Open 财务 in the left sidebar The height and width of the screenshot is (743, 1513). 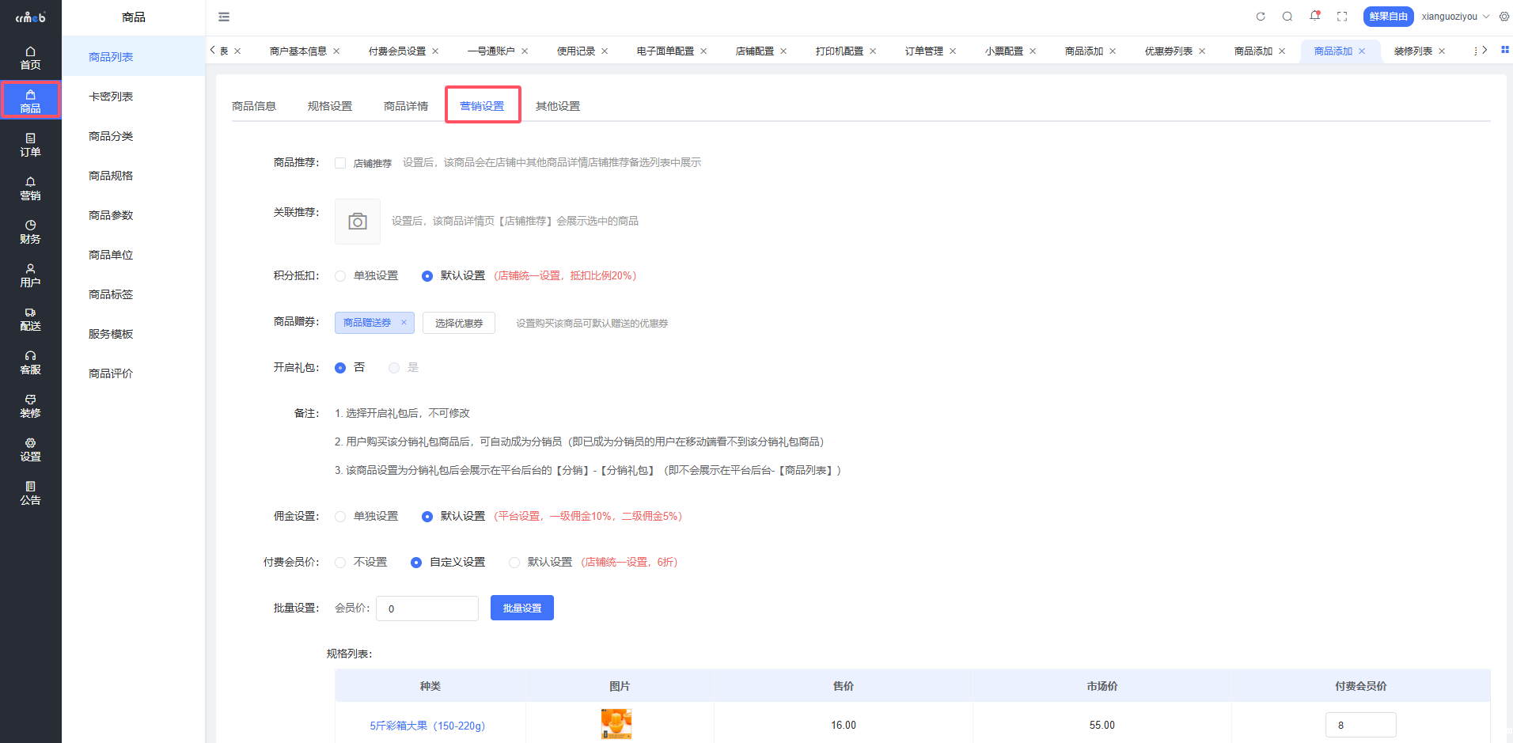(30, 232)
